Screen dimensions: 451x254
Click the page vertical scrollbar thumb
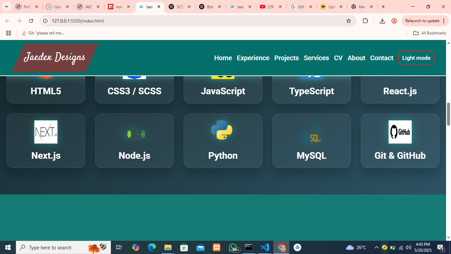click(x=448, y=114)
